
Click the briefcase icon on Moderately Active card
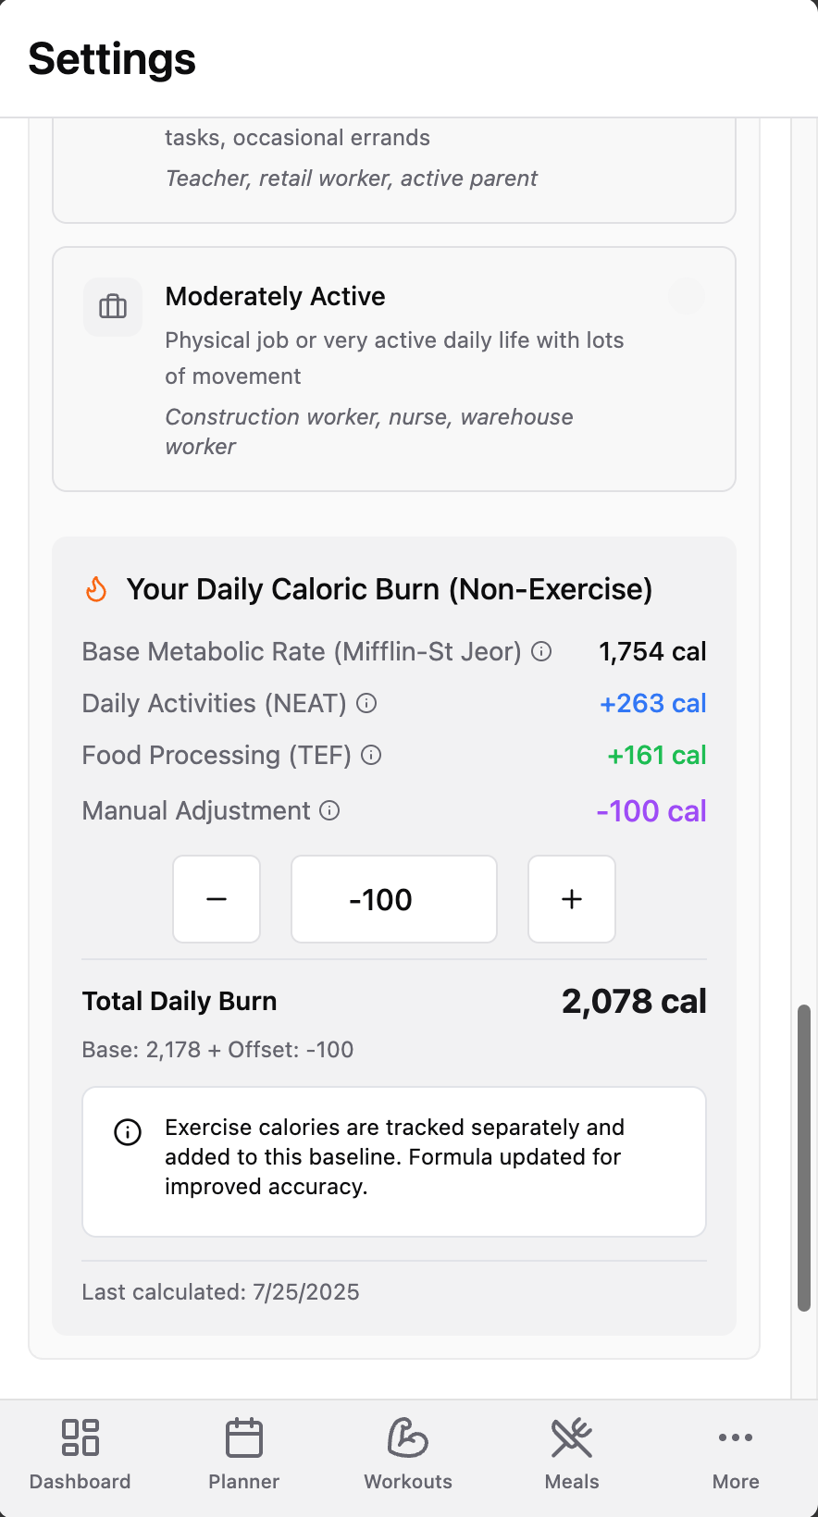113,307
